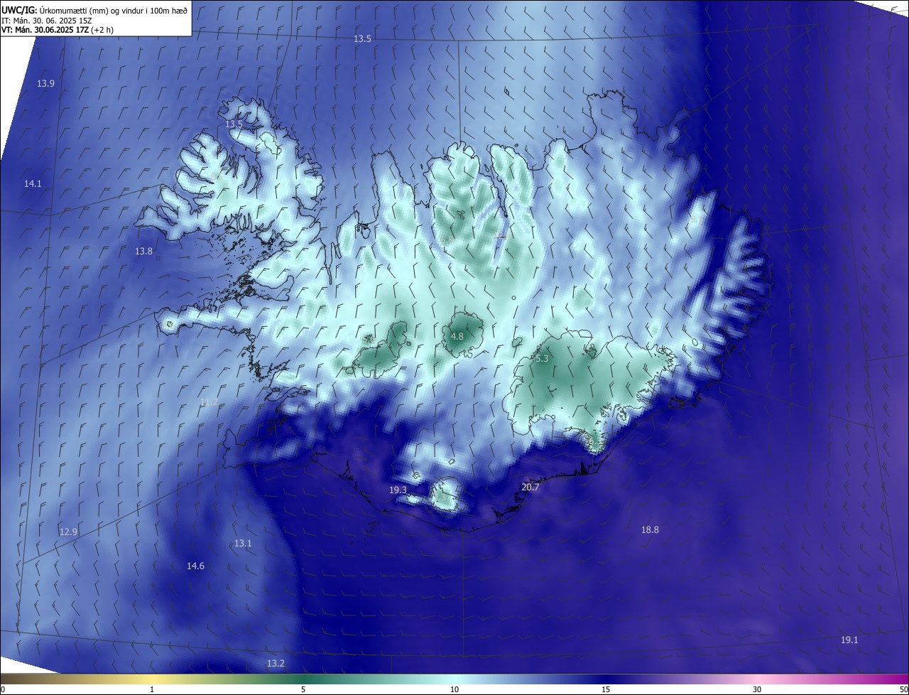Image resolution: width=909 pixels, height=695 pixels.
Task: Click the 5 tick label on the colour scale
Action: [x=303, y=689]
